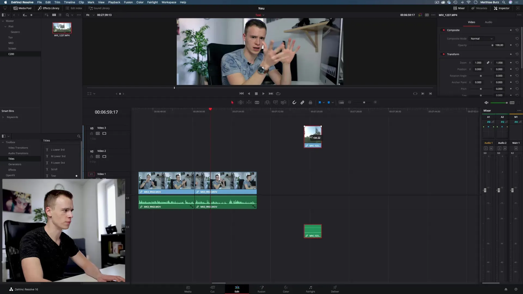
Task: Adjust the timeline zoom slider
Action: pyautogui.click(x=364, y=102)
